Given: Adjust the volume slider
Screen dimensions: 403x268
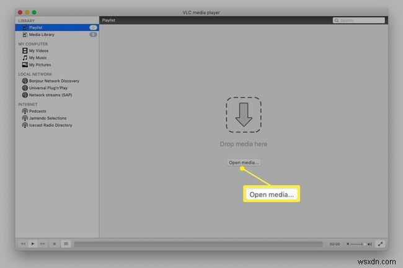Looking at the screenshot, I should 358,244.
